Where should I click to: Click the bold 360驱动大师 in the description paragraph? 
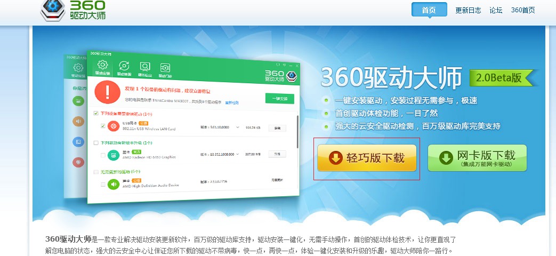click(68, 239)
